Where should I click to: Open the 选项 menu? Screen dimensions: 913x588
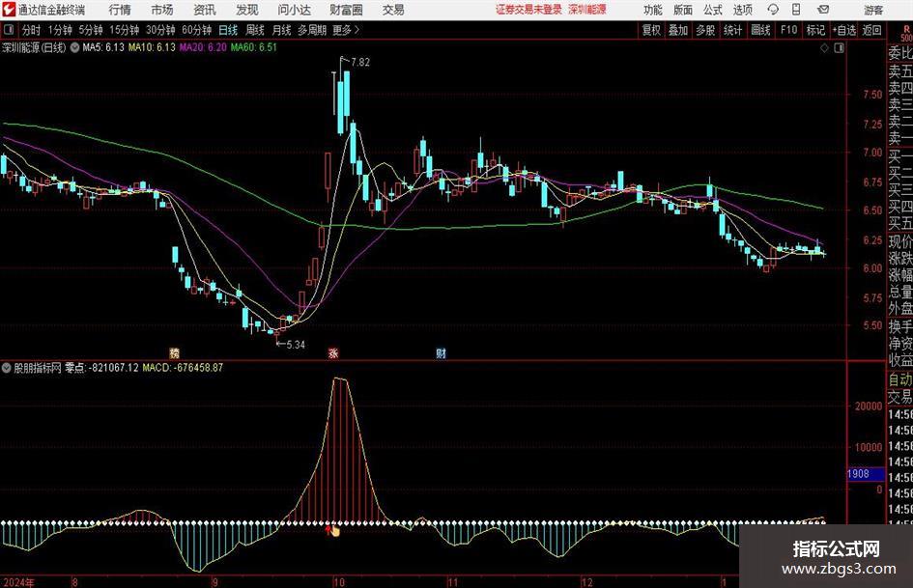click(742, 10)
